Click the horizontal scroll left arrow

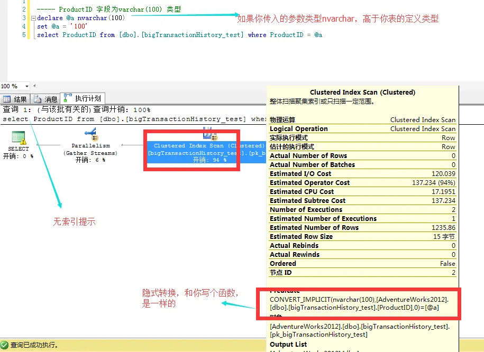pos(34,86)
